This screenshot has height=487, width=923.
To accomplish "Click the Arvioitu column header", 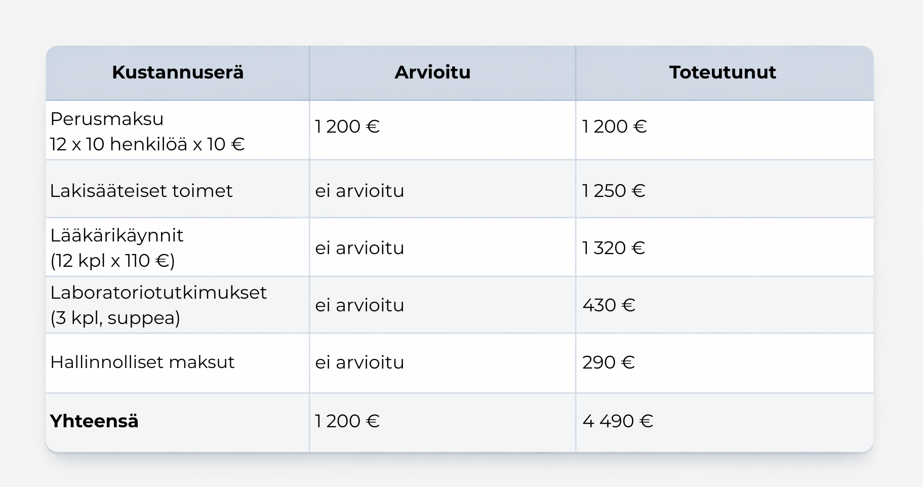I will point(432,72).
